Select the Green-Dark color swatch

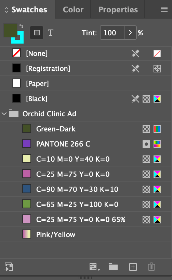click(86, 129)
